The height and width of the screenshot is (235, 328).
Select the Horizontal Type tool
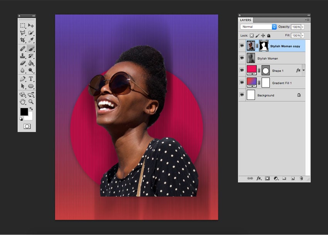pyautogui.click(x=31, y=79)
